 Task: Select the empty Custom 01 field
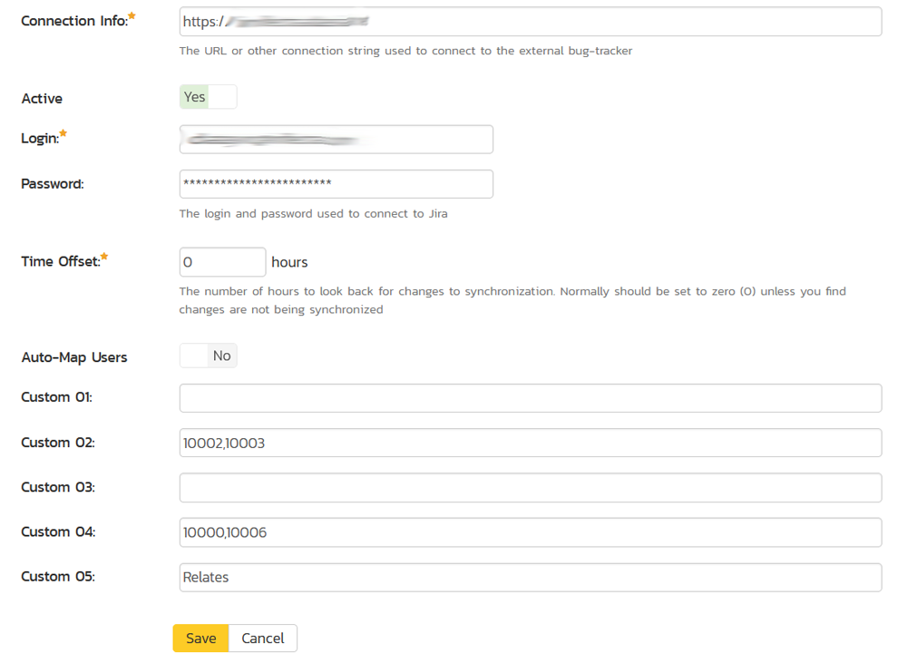point(531,397)
